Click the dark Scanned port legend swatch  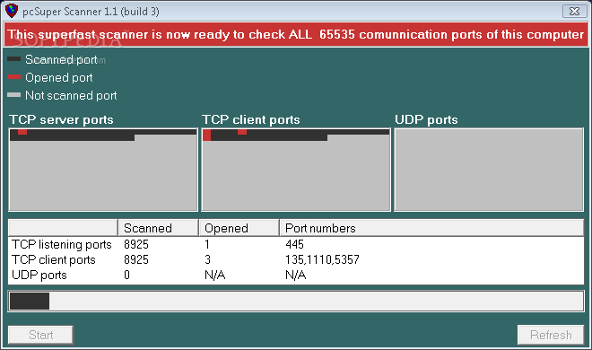click(14, 59)
